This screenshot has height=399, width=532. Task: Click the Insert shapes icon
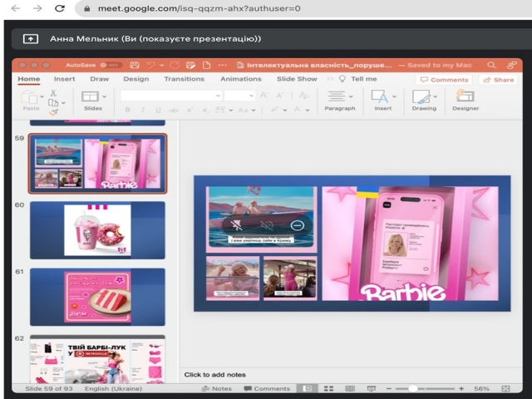pyautogui.click(x=380, y=96)
